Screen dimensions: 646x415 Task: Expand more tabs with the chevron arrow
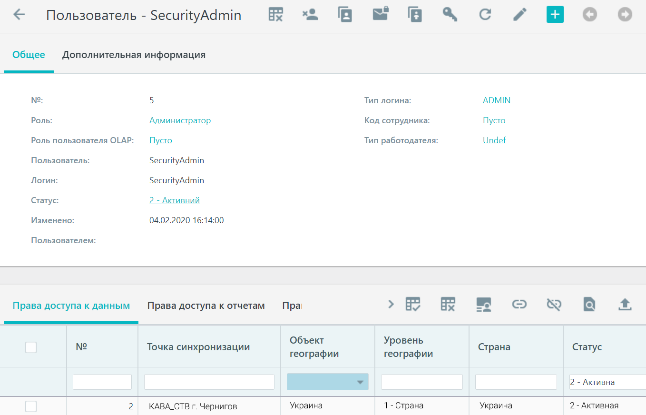(391, 304)
